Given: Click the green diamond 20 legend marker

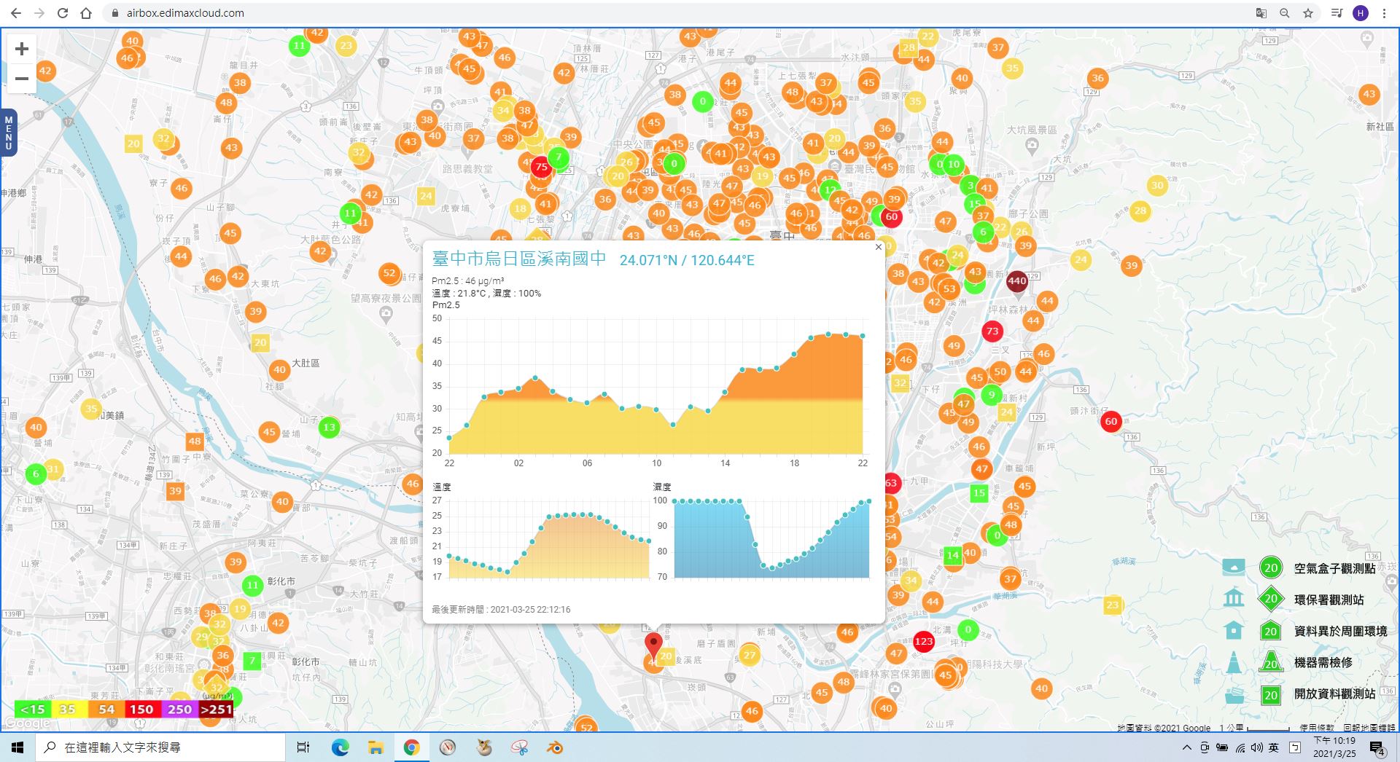Looking at the screenshot, I should click(x=1271, y=599).
